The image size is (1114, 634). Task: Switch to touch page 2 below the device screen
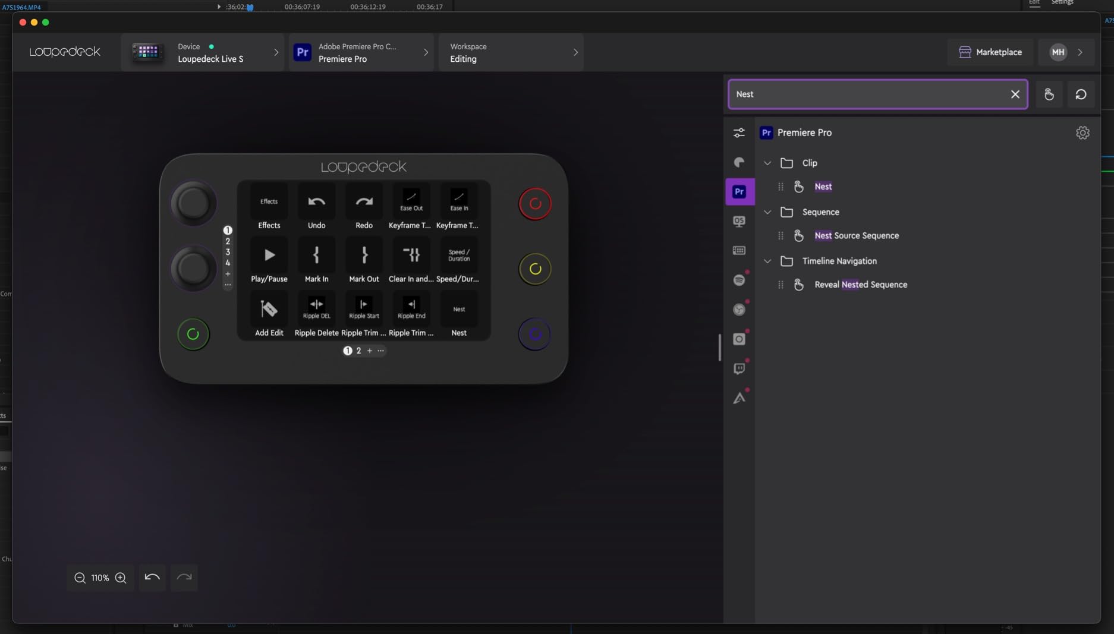pos(358,351)
